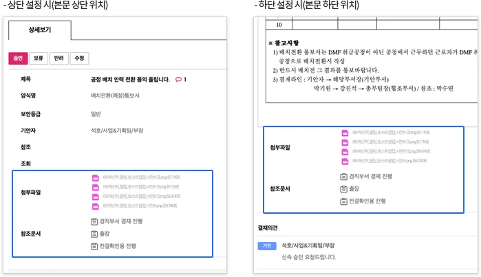Screen dimensions: 481x277
Task: Click the pink 승인 button
Action: tap(17, 58)
